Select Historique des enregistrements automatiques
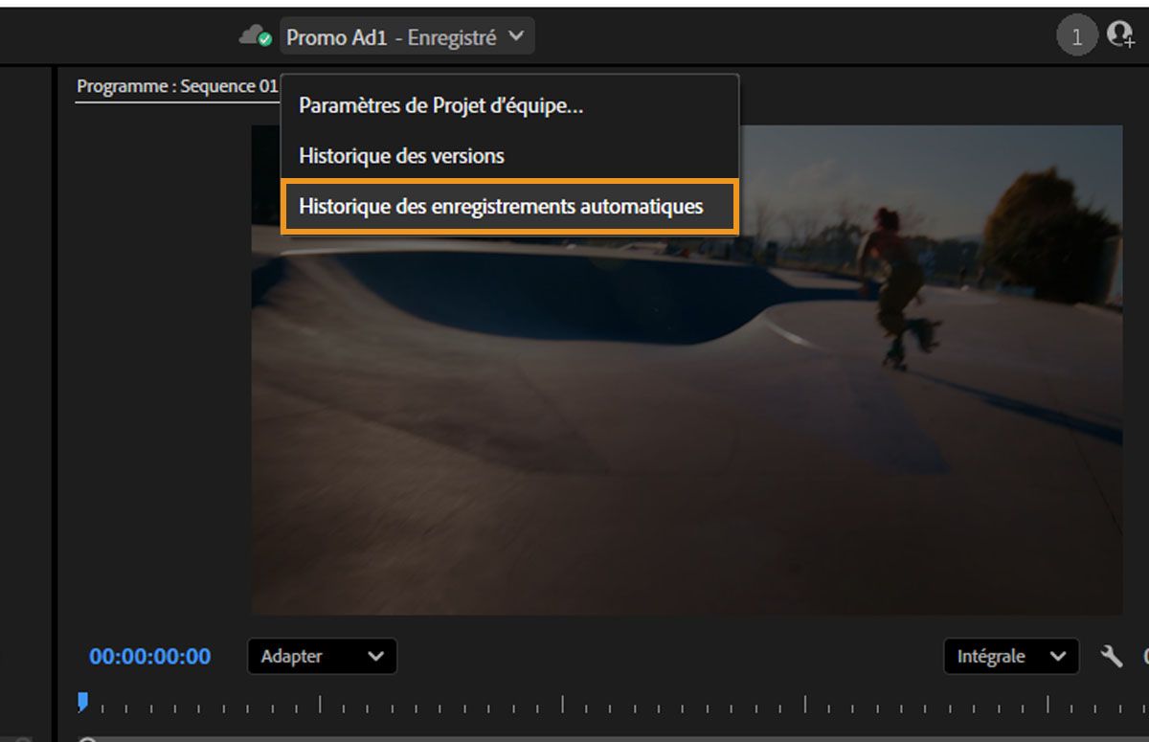This screenshot has width=1149, height=742. [x=502, y=205]
